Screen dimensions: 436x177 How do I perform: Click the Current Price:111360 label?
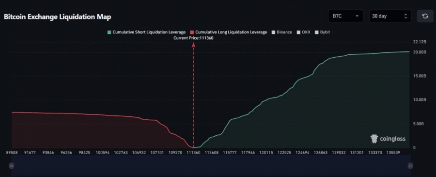coord(193,38)
